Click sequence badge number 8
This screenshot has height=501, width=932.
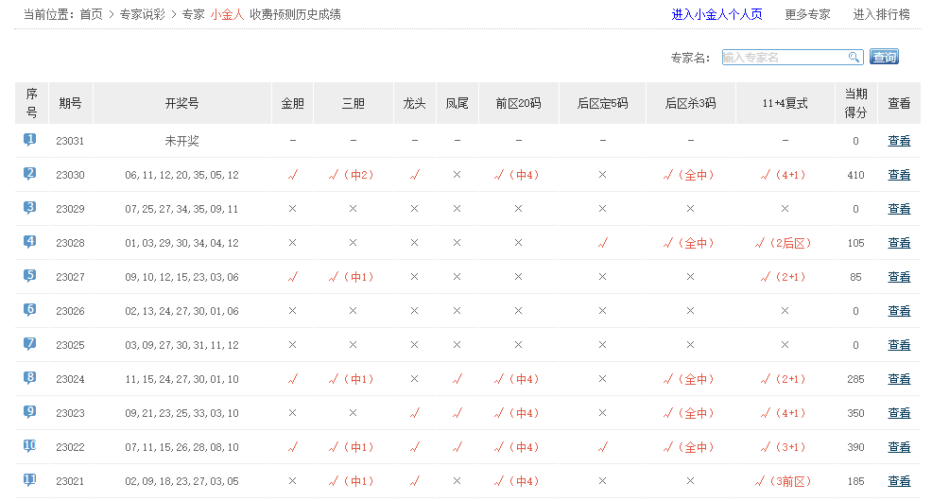pos(30,378)
